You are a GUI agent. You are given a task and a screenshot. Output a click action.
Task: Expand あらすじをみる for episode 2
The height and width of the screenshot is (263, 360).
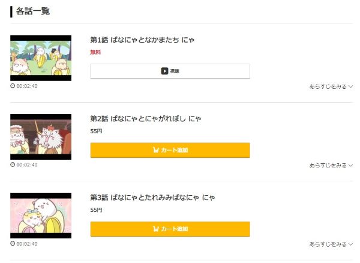(x=331, y=165)
